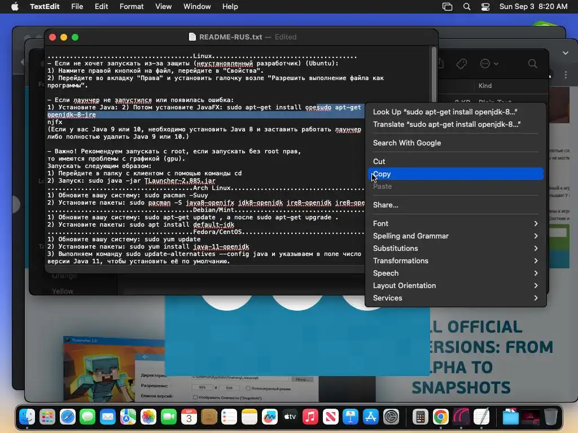Select Search With Google in the context menu
The height and width of the screenshot is (433, 578).
[456, 143]
